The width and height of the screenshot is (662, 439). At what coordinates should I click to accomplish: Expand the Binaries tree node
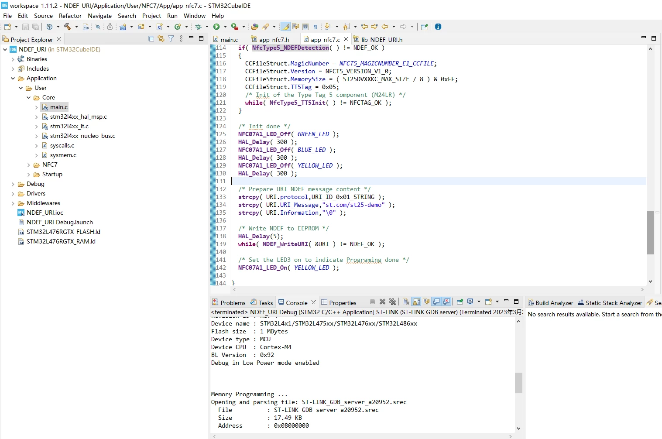(x=13, y=59)
